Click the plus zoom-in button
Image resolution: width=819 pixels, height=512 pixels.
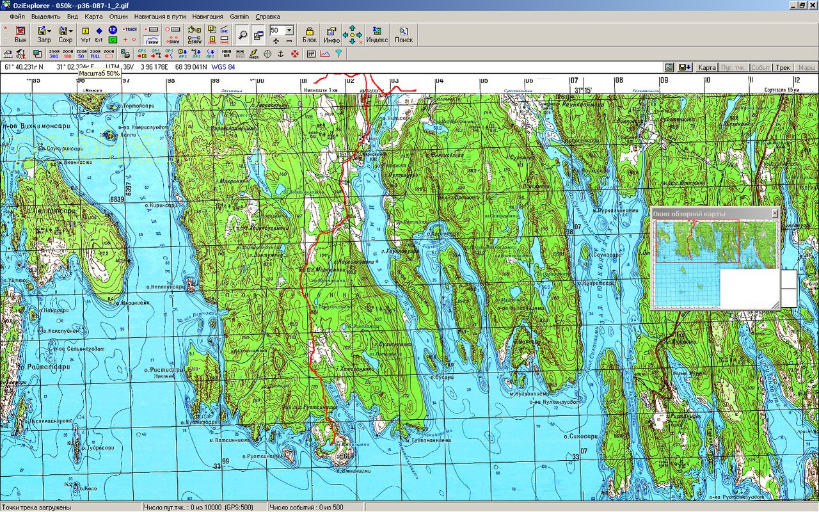(276, 41)
